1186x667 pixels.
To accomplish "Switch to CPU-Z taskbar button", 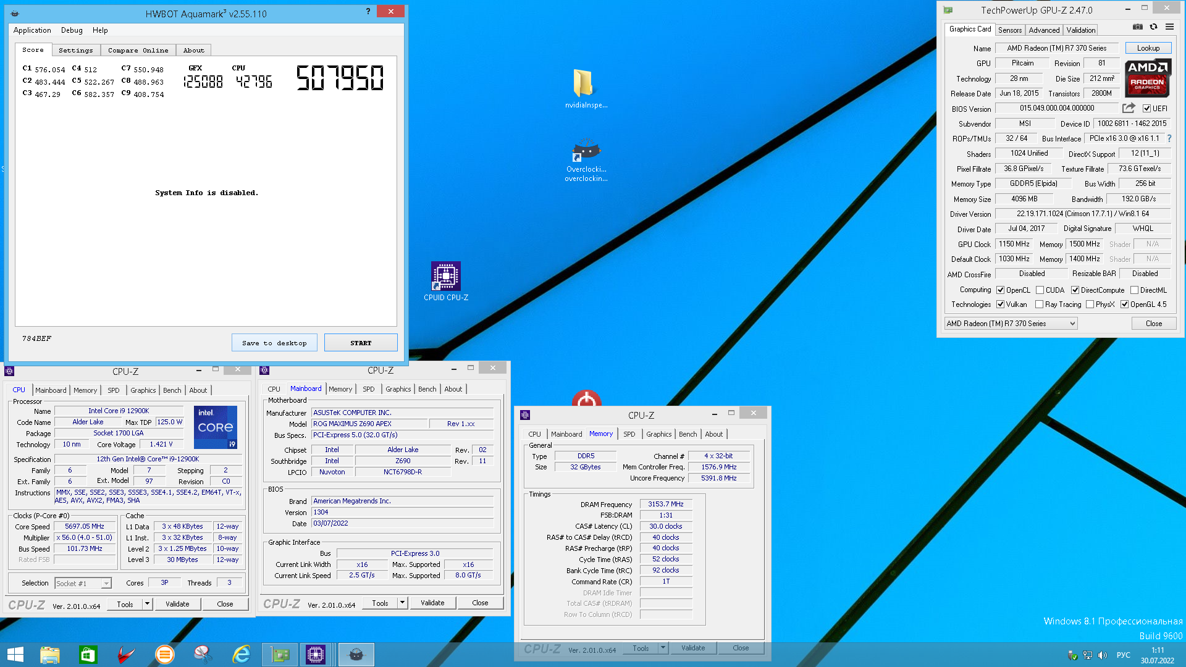I will tap(316, 655).
